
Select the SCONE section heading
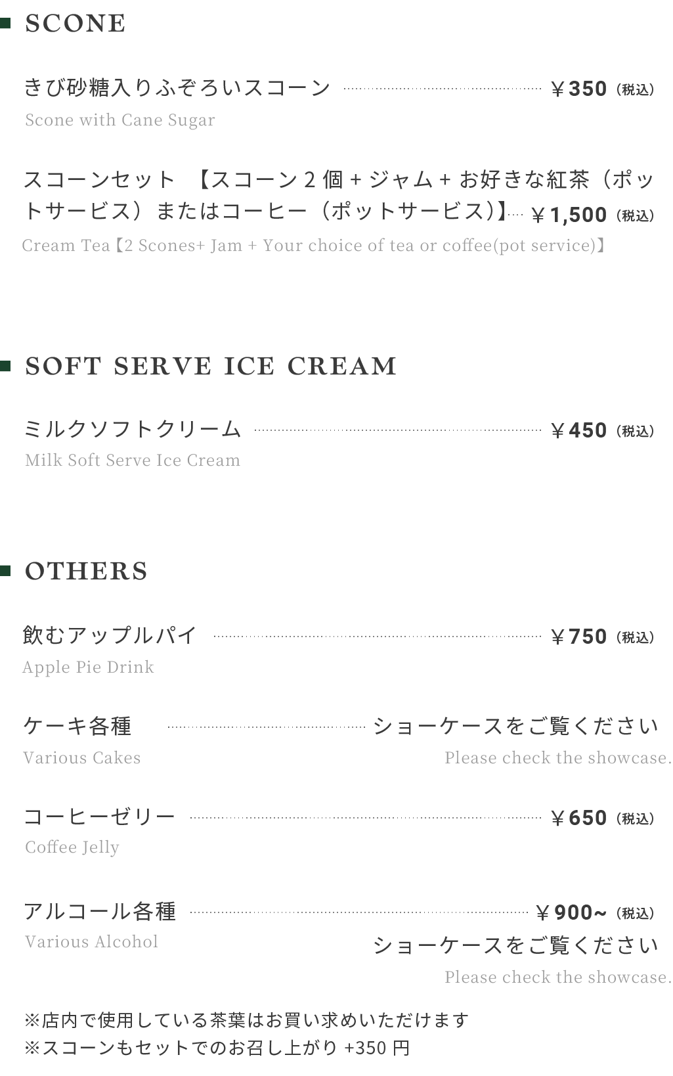pyautogui.click(x=76, y=24)
